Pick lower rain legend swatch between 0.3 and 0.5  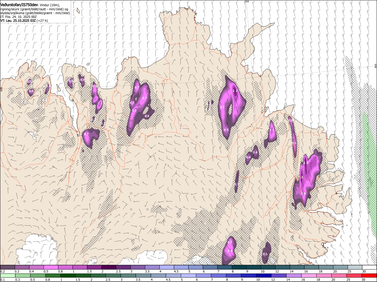point(23,276)
